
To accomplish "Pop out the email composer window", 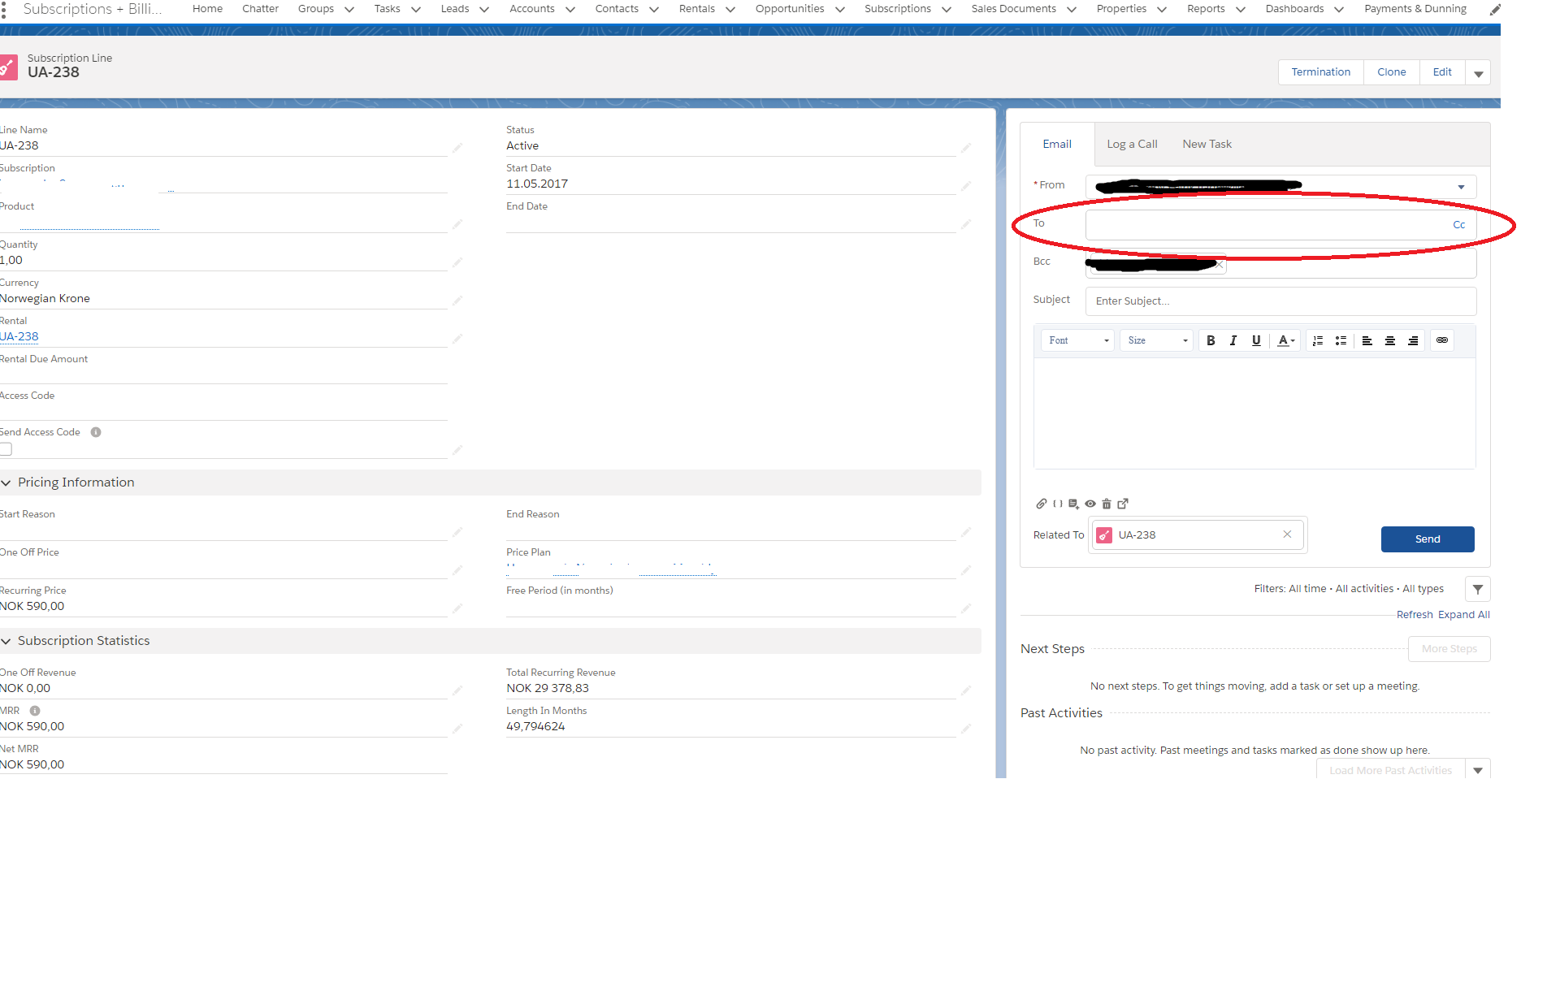I will click(x=1123, y=504).
